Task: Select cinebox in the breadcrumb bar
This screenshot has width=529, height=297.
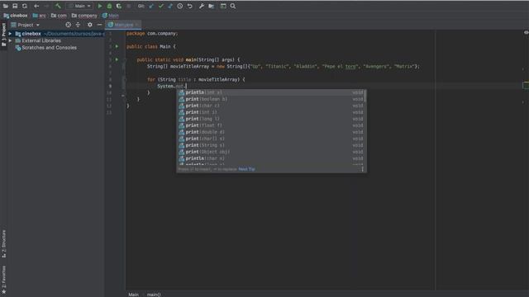Action: pos(16,16)
